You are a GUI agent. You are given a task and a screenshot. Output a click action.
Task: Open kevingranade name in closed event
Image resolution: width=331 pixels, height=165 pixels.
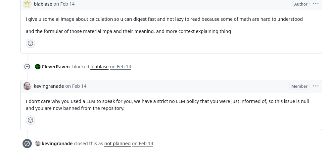pyautogui.click(x=57, y=144)
